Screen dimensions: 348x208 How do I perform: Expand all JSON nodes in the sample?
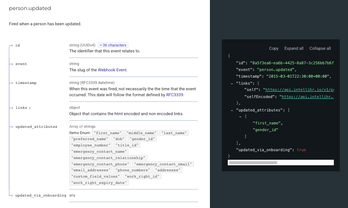click(294, 48)
